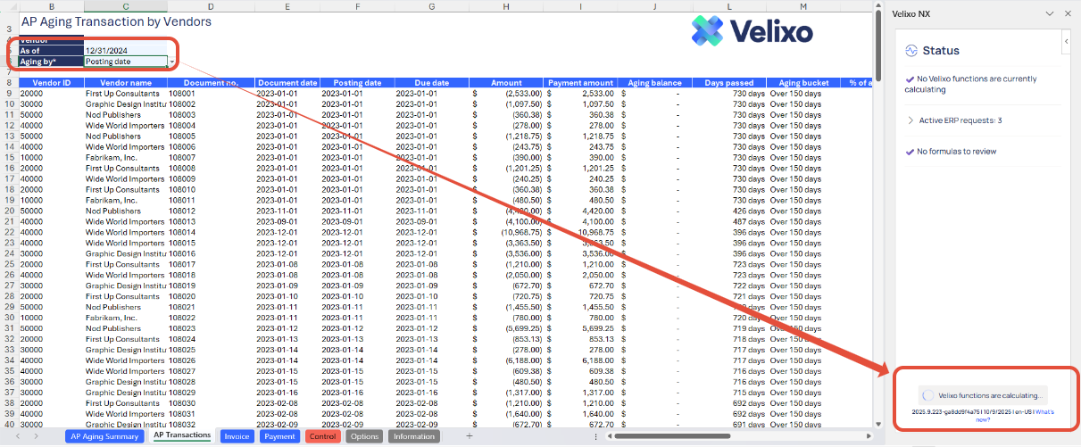The height and width of the screenshot is (447, 1081).
Task: Switch to AP Transactions sheet tab
Action: (x=182, y=436)
